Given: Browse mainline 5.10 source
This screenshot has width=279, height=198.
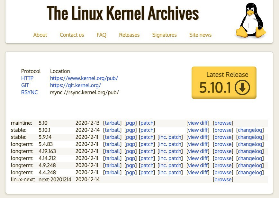Looking at the screenshot, I should pyautogui.click(x=223, y=123).
